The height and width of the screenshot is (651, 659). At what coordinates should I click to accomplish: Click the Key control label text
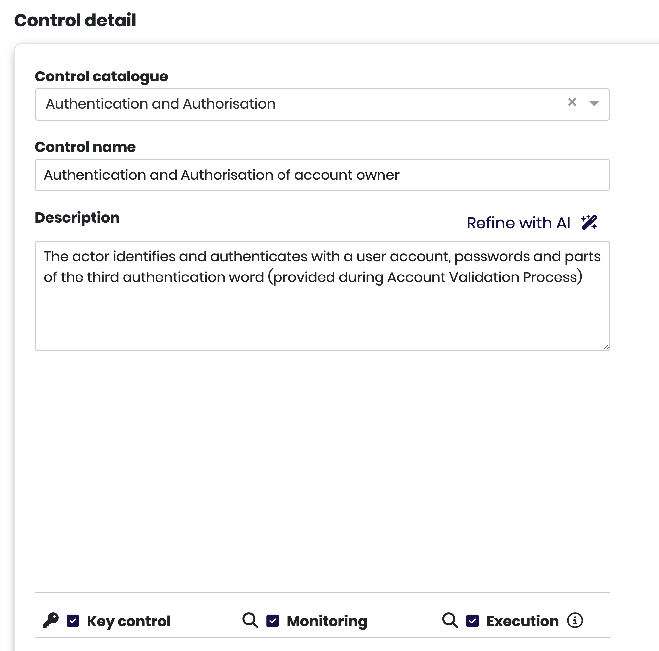click(128, 621)
